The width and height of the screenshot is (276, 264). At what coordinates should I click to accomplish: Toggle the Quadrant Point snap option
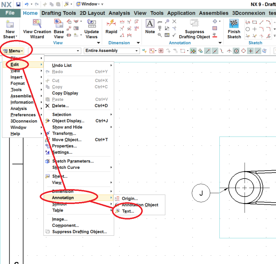point(244,51)
